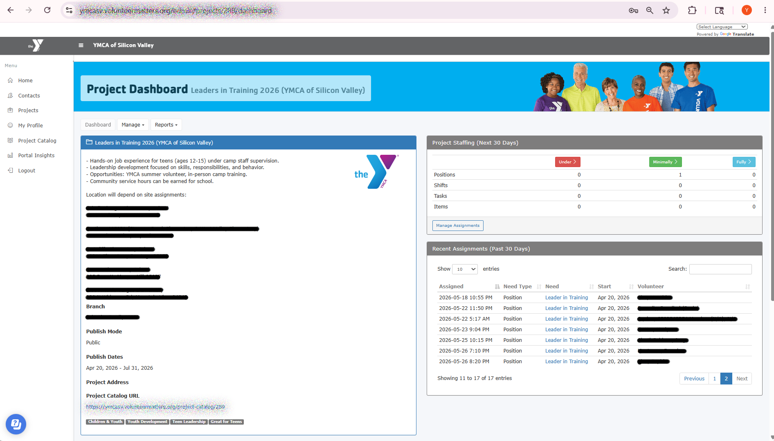The height and width of the screenshot is (441, 774).
Task: Focus the Recent Assignments Search field
Action: pyautogui.click(x=720, y=269)
